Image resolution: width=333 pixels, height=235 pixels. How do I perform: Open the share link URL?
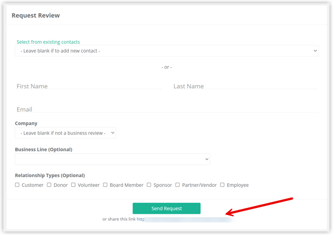tap(185, 219)
